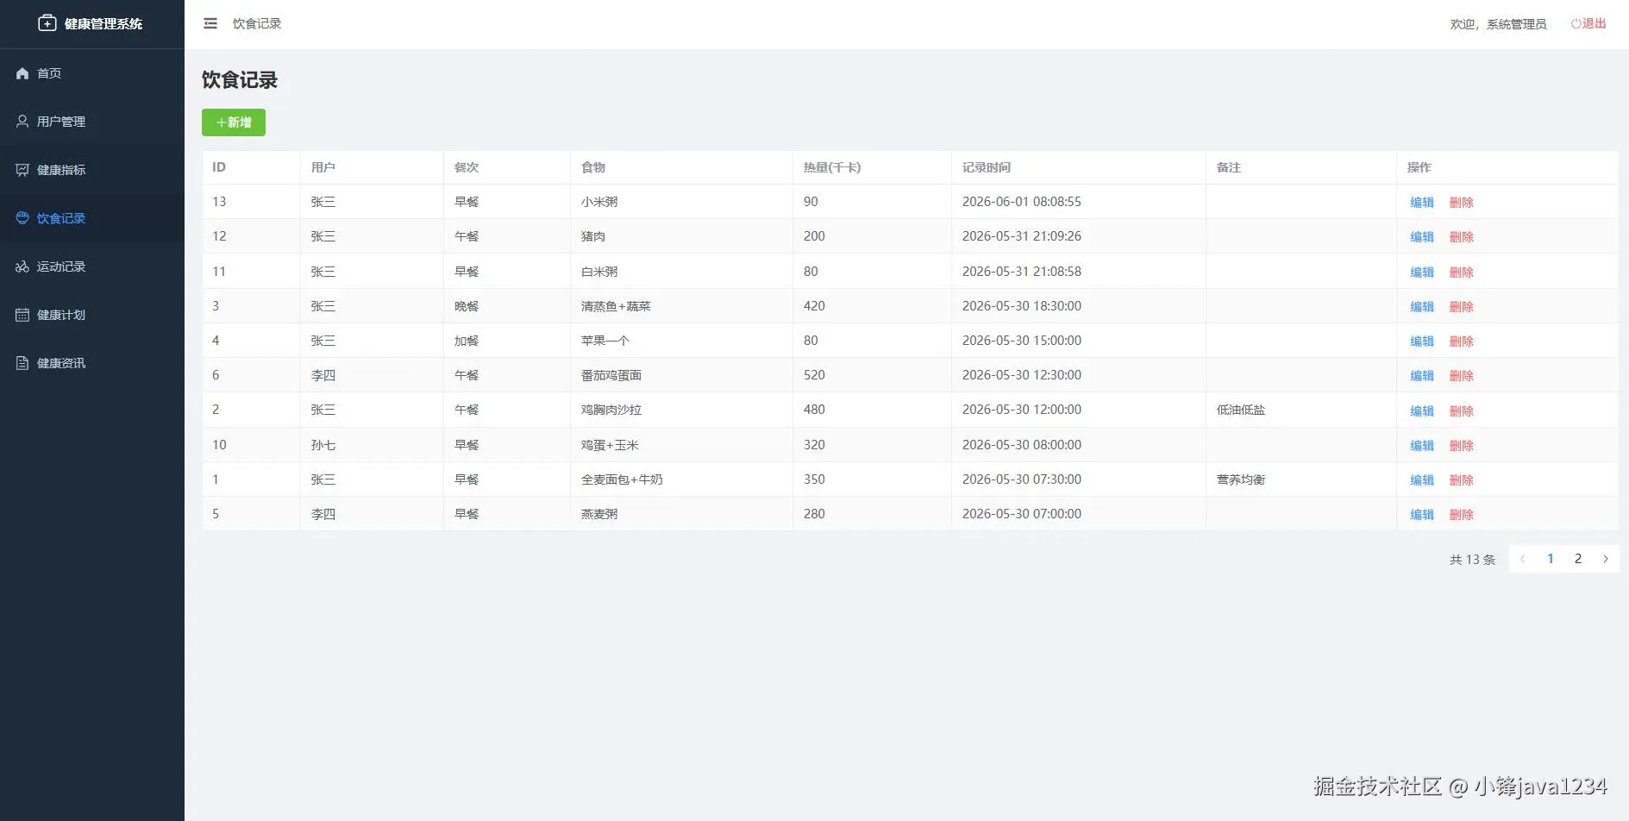Edit the 小米粥 record

pos(1422,203)
